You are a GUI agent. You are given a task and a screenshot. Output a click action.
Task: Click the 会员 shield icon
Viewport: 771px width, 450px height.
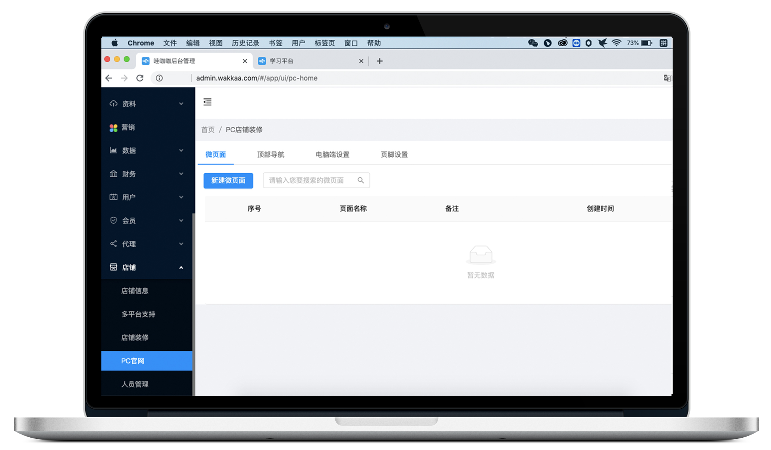click(x=114, y=220)
